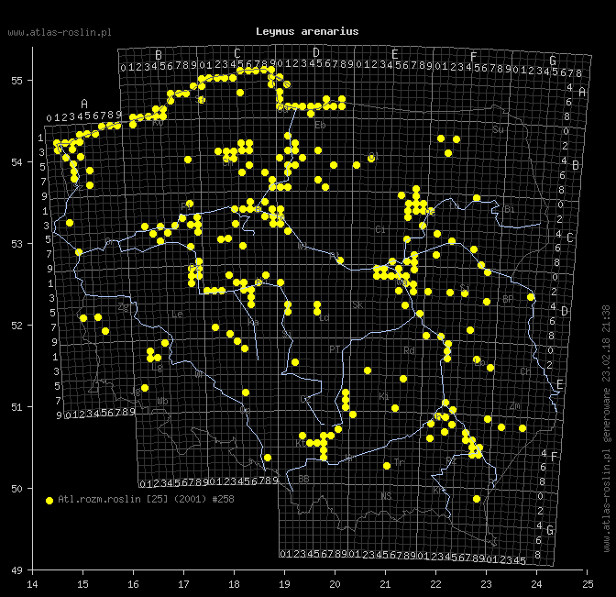Click the "Le" city label on map
The height and width of the screenshot is (597, 616).
point(177,314)
